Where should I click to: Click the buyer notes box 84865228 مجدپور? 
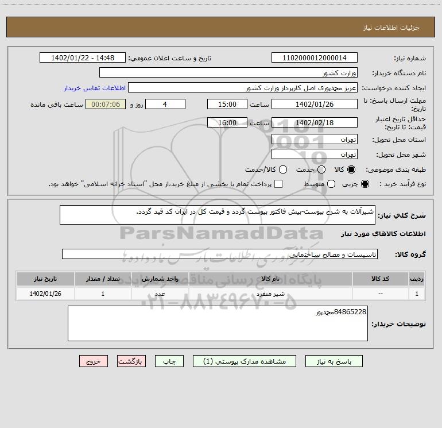coord(218,323)
